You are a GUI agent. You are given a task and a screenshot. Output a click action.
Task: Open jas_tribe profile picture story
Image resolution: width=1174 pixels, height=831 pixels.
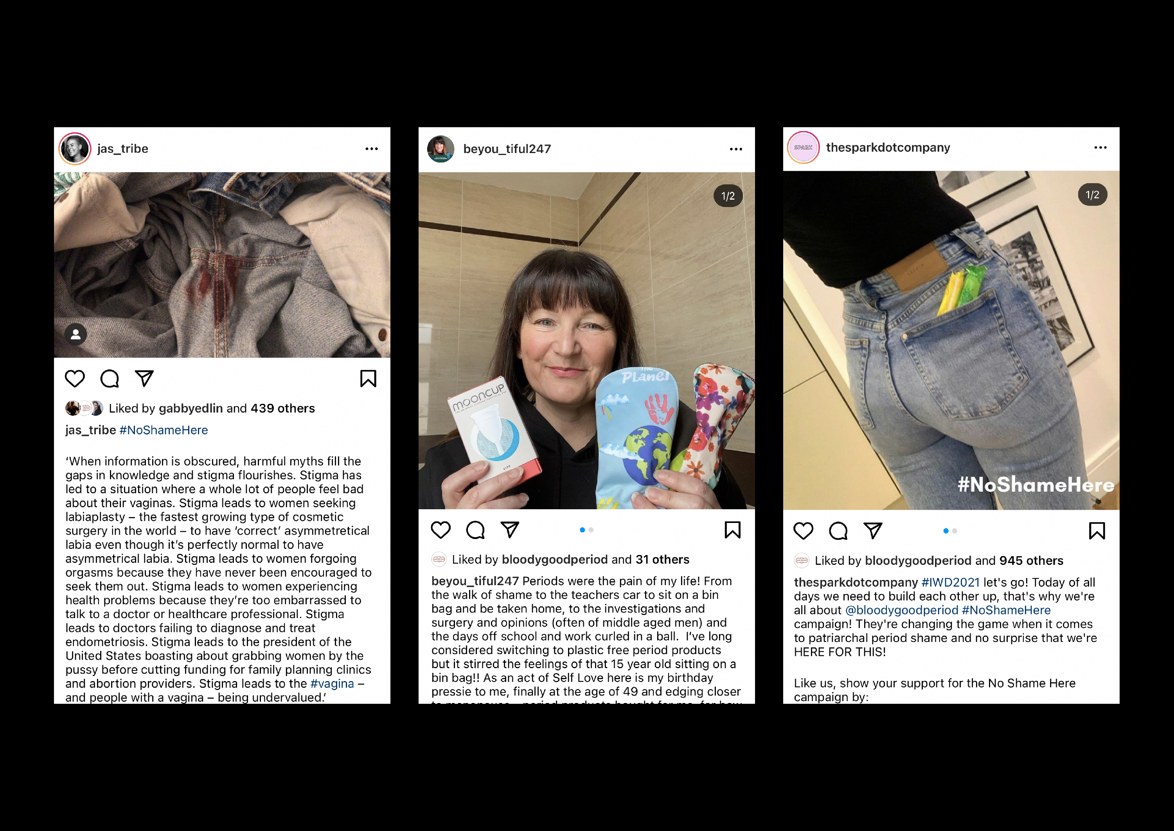click(75, 149)
